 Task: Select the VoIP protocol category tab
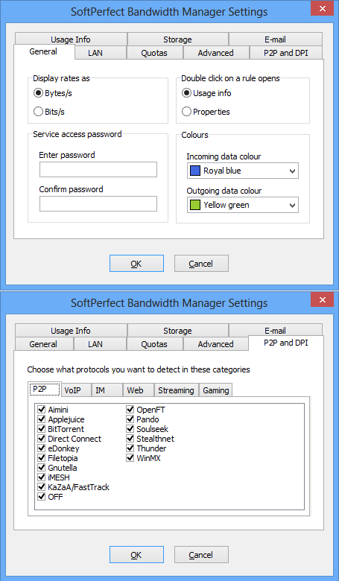(76, 390)
